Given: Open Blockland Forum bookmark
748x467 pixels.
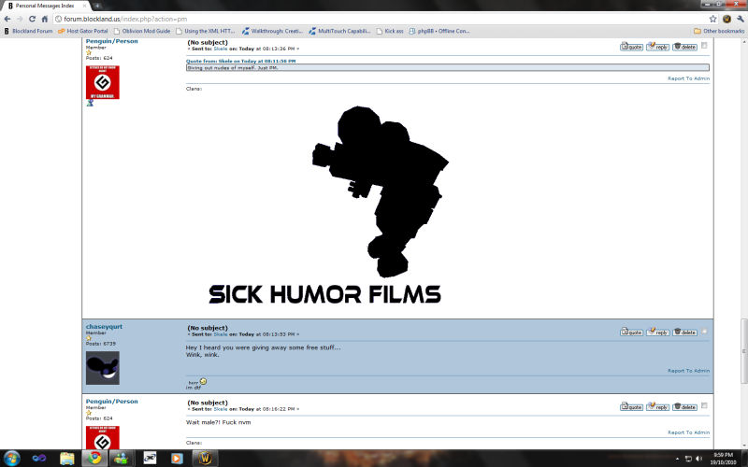Looking at the screenshot, I should (28, 31).
